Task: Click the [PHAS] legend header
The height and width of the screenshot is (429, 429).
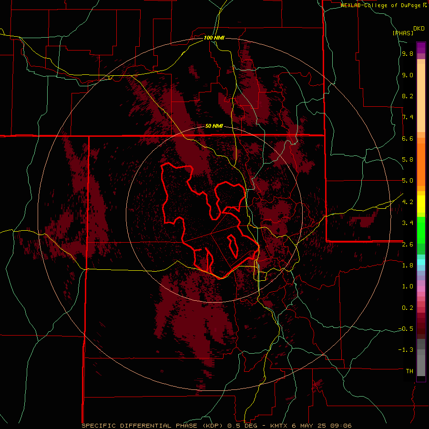Action: [x=403, y=33]
